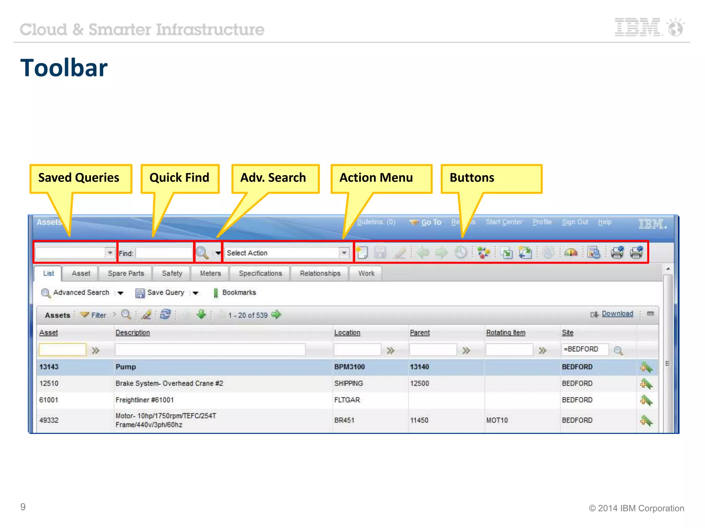Click the Site lookup magnifier beside =BEDFORD
Image resolution: width=705 pixels, height=528 pixels.
(x=618, y=350)
